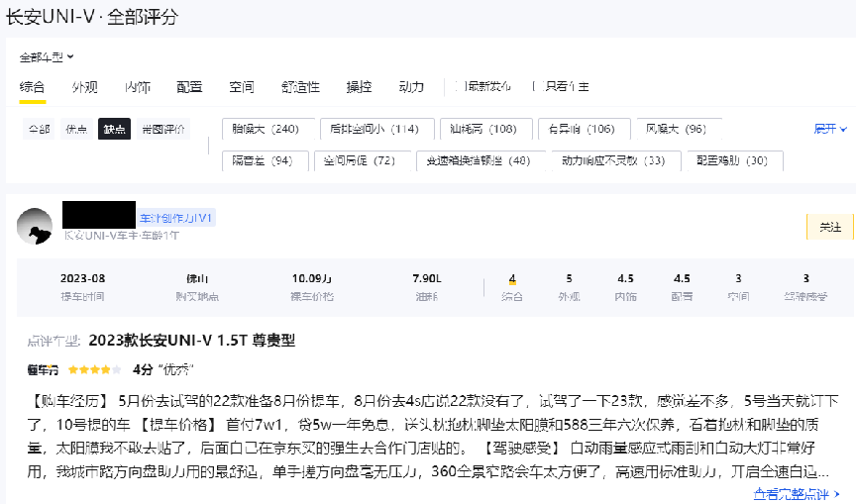856x504 pixels.
Task: Select the 胎噪大 (240) tag
Action: pyautogui.click(x=264, y=129)
